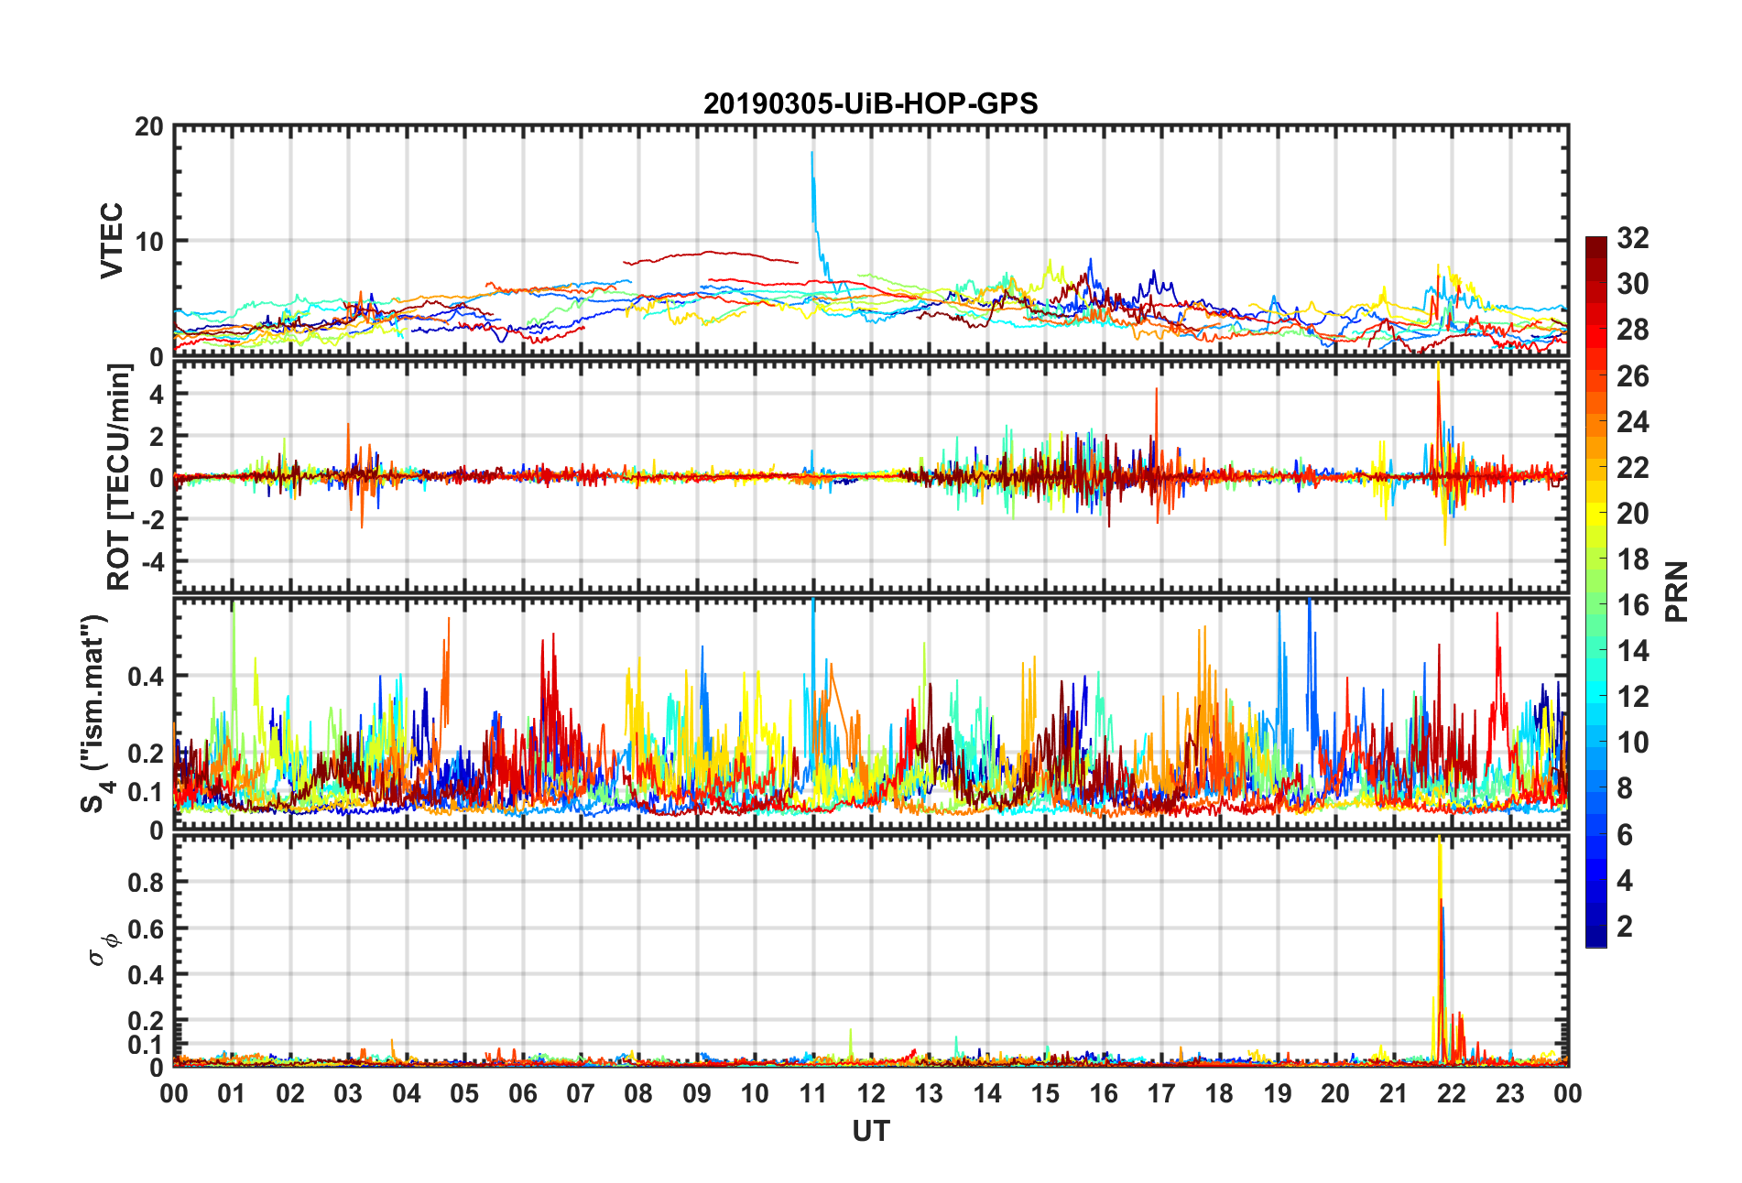The image size is (1742, 1183).
Task: Click x-axis hour tick "15"
Action: 1045,1093
